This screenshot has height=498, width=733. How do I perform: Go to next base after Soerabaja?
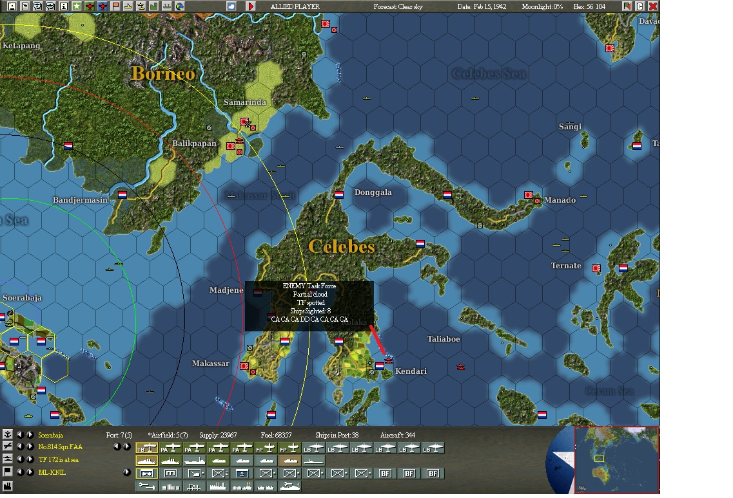tap(30, 434)
